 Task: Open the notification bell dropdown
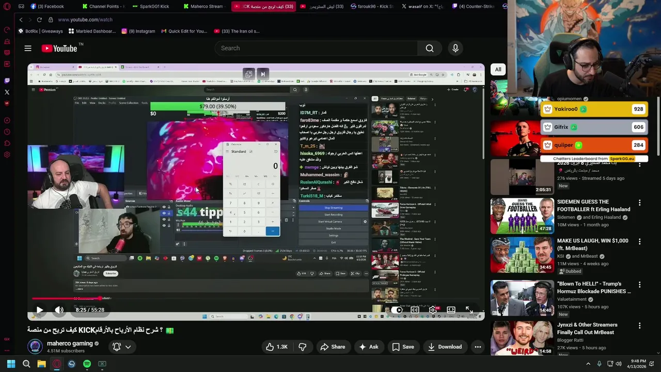(x=122, y=347)
